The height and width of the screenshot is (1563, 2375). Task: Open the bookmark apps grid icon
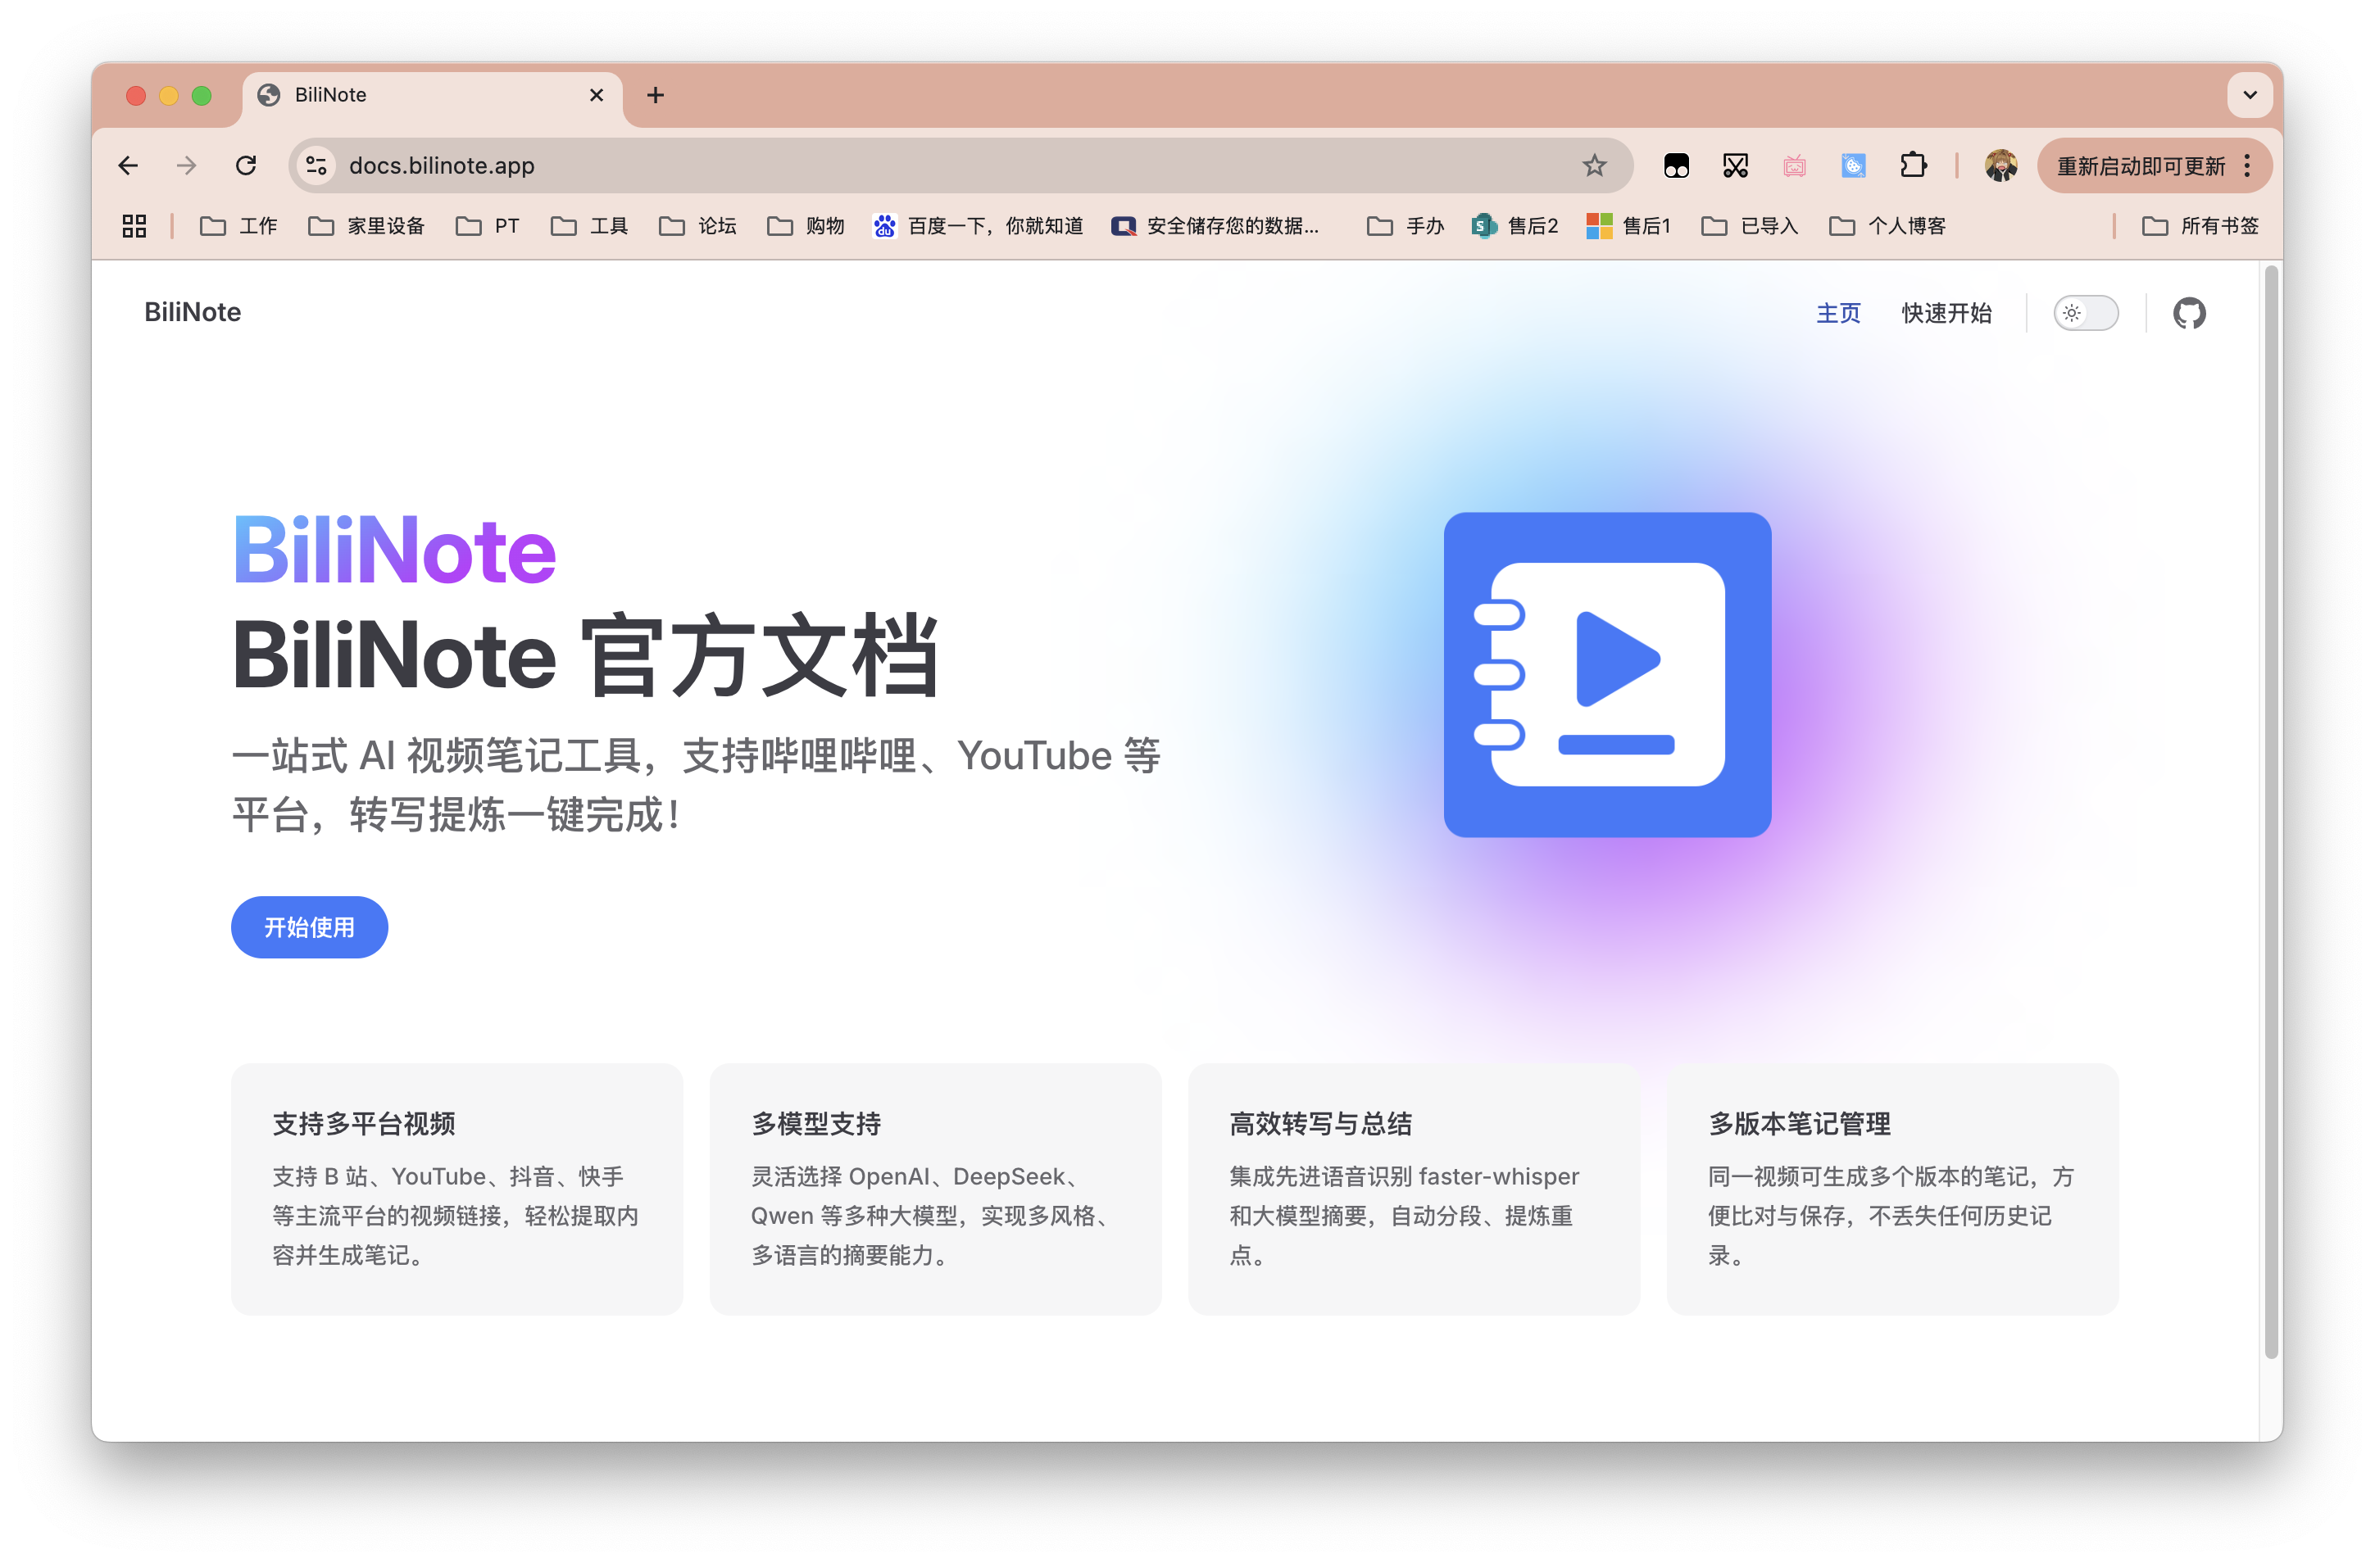point(134,226)
